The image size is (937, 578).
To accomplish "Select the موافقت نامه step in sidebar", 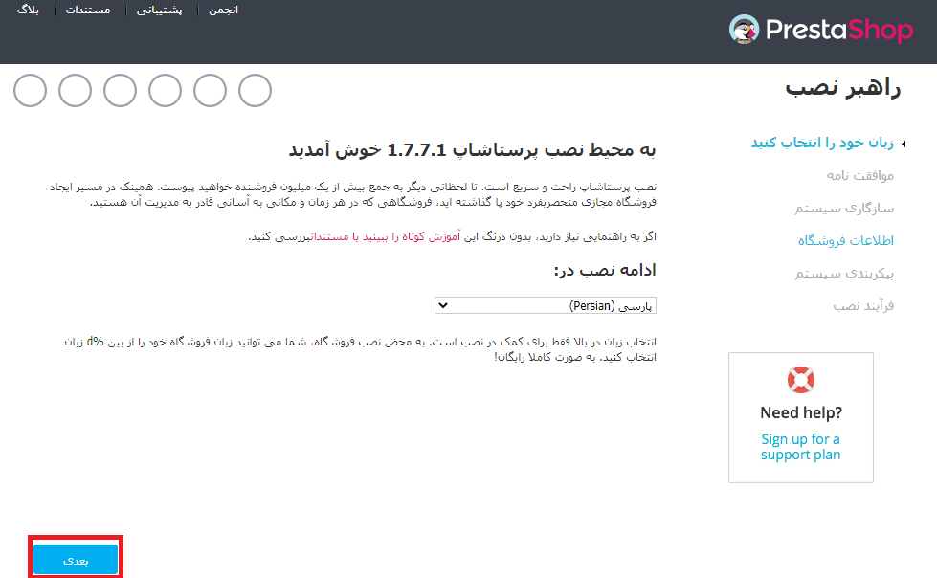I will pyautogui.click(x=859, y=175).
